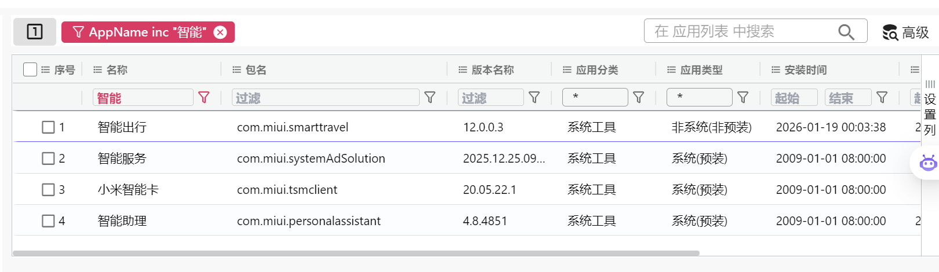939x272 pixels.
Task: Click the magnifier search icon
Action: 846,32
